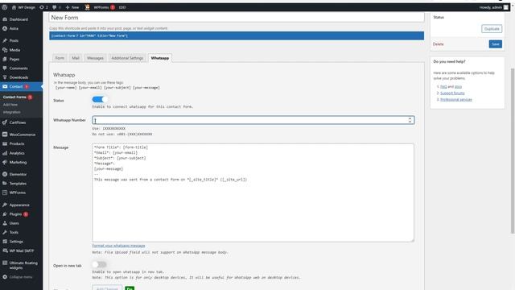Viewport: 515px width, 290px height.
Task: Open the Professional services link
Action: (x=456, y=99)
